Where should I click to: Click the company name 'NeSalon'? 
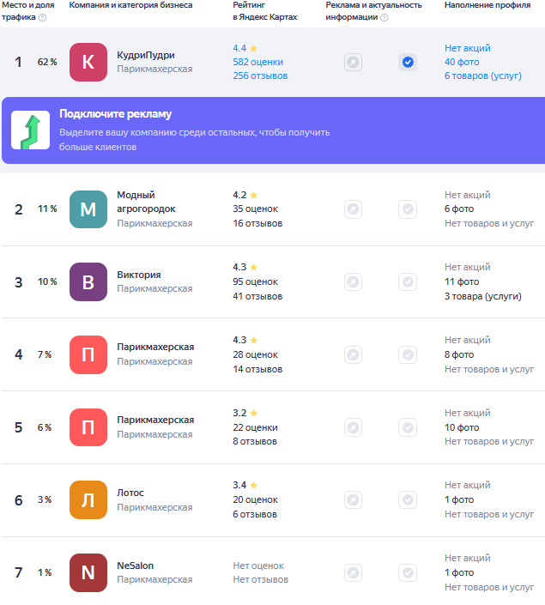(135, 566)
